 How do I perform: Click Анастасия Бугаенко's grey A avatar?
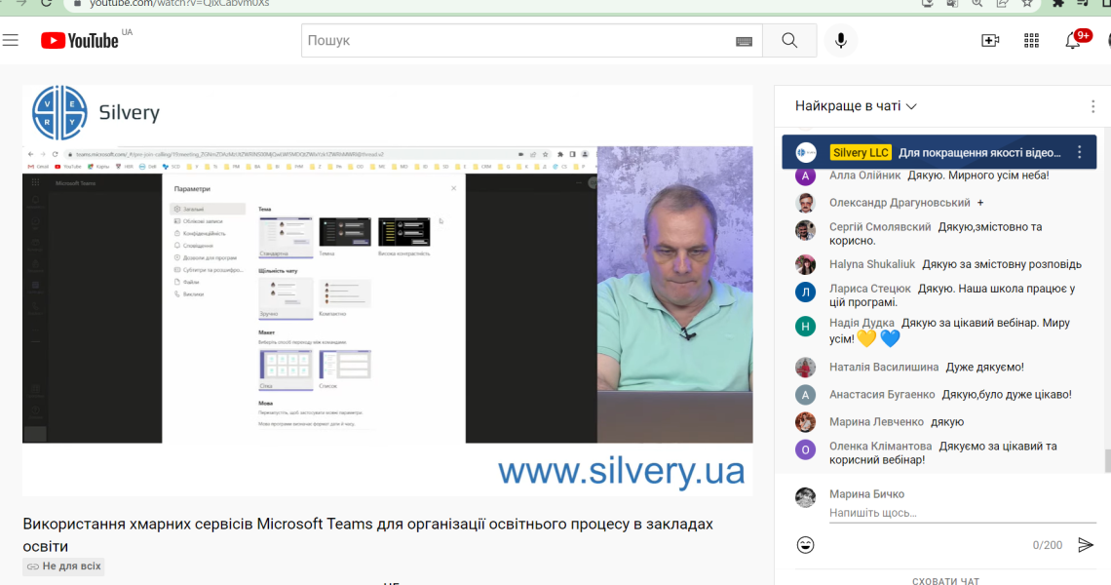(x=806, y=395)
